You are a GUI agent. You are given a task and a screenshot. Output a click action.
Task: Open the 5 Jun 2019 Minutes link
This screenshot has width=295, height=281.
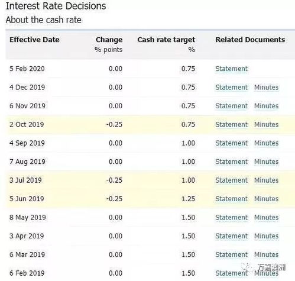pyautogui.click(x=266, y=199)
